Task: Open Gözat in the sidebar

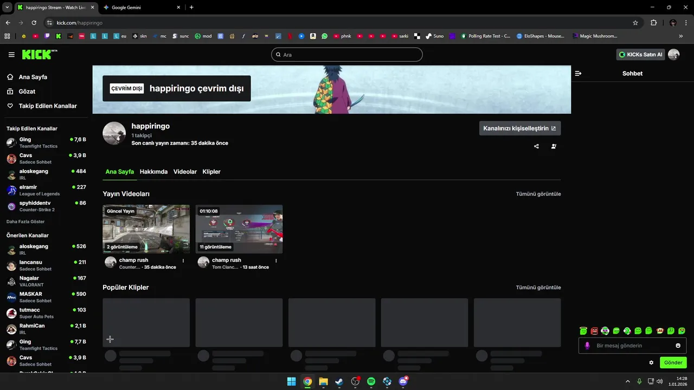Action: click(27, 92)
